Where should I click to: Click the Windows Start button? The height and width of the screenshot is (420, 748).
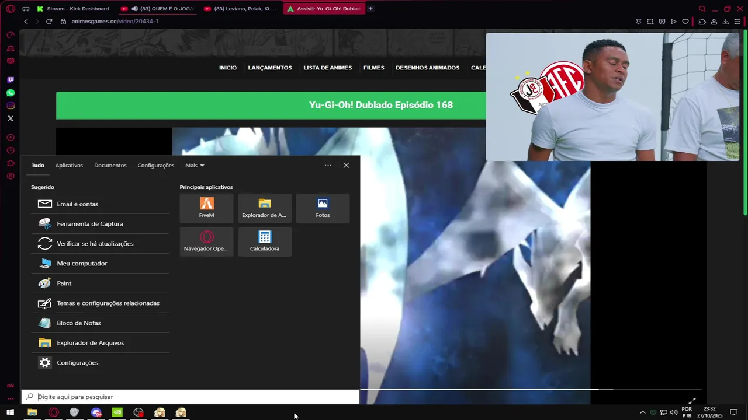[11, 412]
